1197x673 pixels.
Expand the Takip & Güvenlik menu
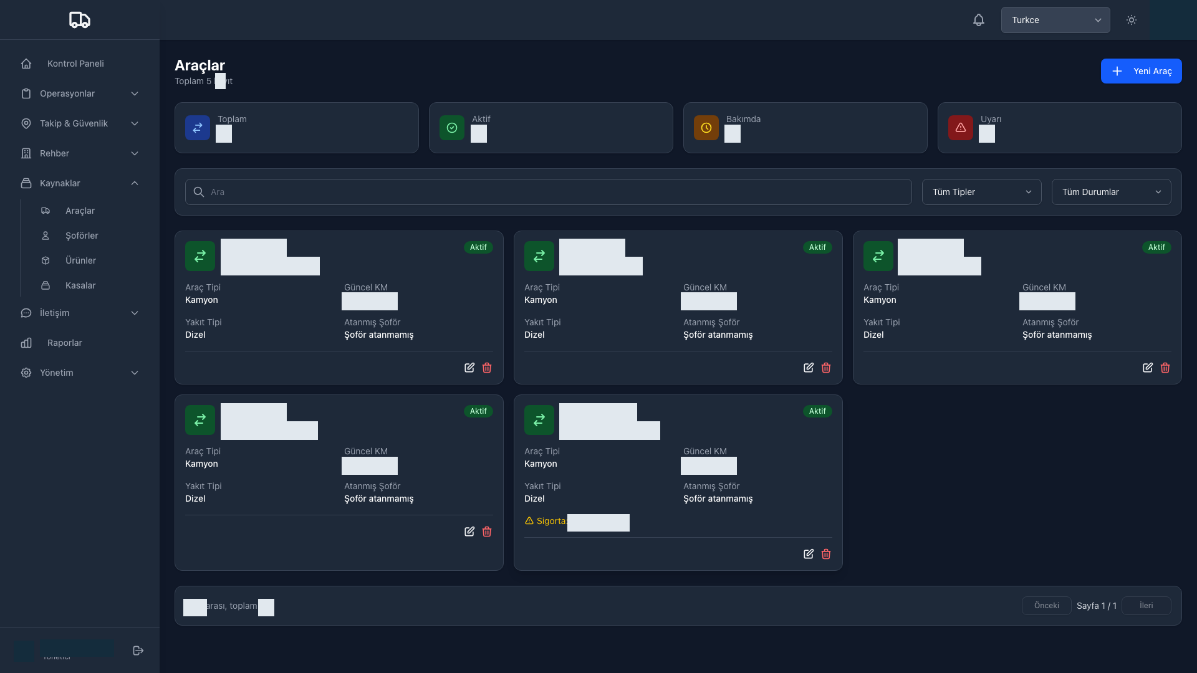pos(80,123)
